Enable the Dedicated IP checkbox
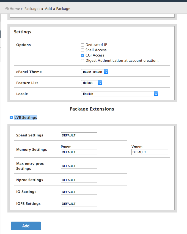This screenshot has width=187, height=234. click(x=82, y=45)
